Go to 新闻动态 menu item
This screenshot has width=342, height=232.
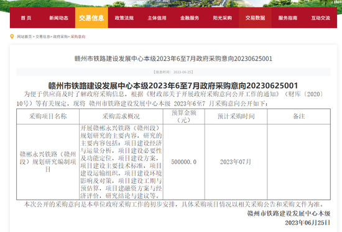tap(59, 18)
